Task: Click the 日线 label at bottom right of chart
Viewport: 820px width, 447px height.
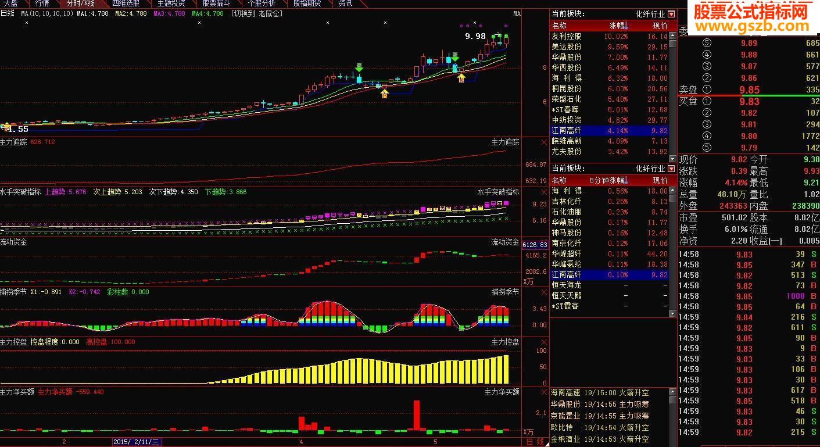Action: 535,442
